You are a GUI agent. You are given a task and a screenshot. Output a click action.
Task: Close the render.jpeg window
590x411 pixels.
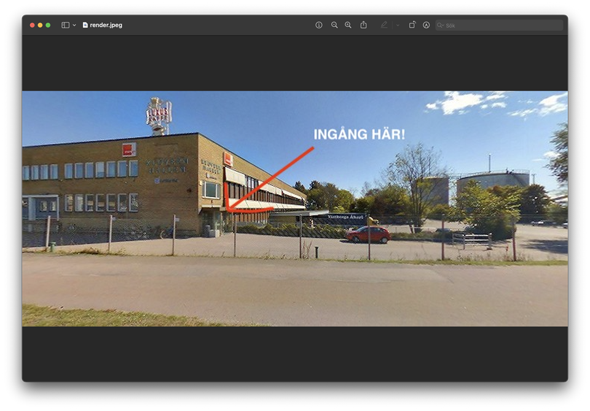pos(33,25)
